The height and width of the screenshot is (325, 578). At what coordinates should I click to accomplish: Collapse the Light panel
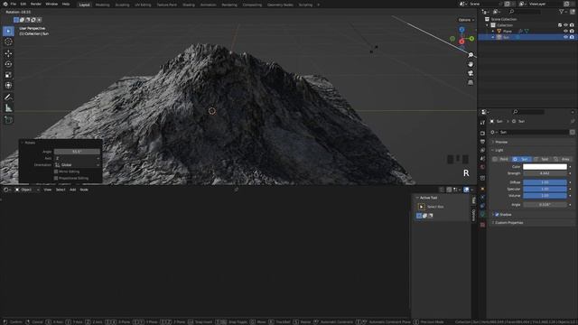[499, 151]
